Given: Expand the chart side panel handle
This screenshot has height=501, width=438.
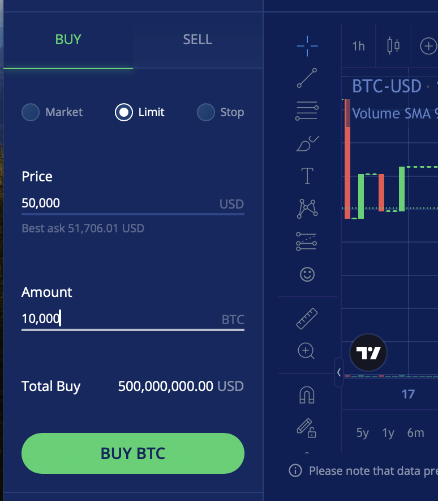Looking at the screenshot, I should [x=338, y=372].
